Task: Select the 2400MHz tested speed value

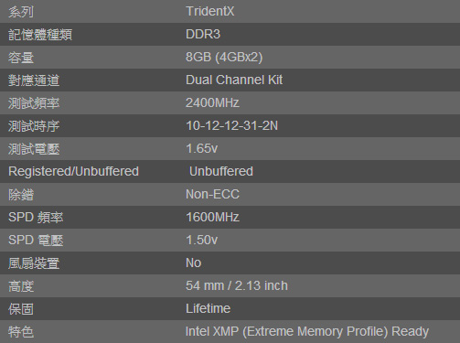Action: [x=212, y=102]
